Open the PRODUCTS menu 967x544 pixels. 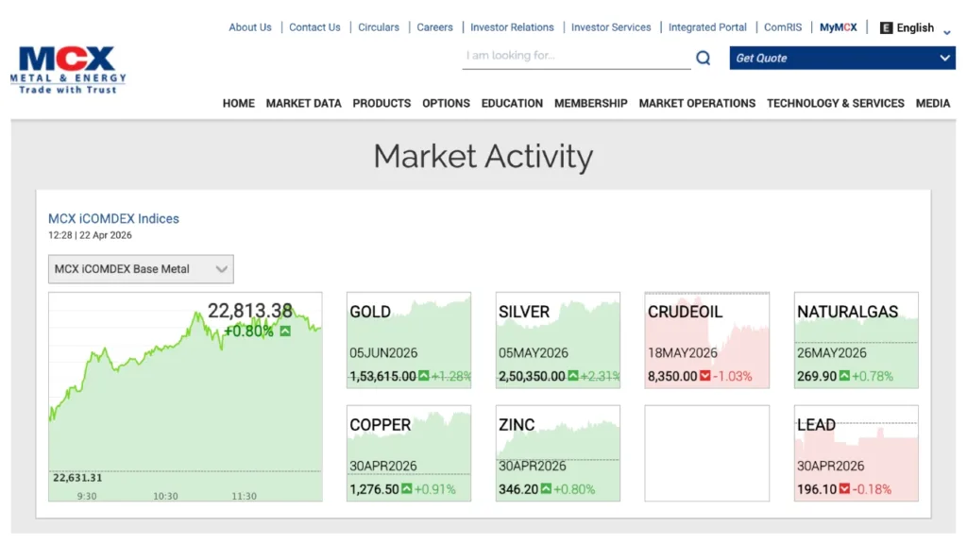pyautogui.click(x=382, y=103)
